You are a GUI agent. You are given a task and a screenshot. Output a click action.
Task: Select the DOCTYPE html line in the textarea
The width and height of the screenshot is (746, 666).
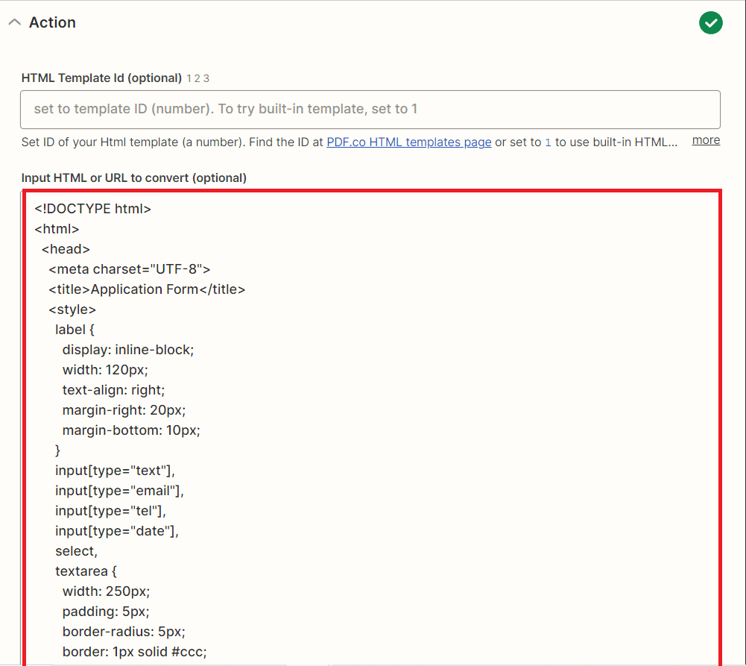(x=92, y=208)
